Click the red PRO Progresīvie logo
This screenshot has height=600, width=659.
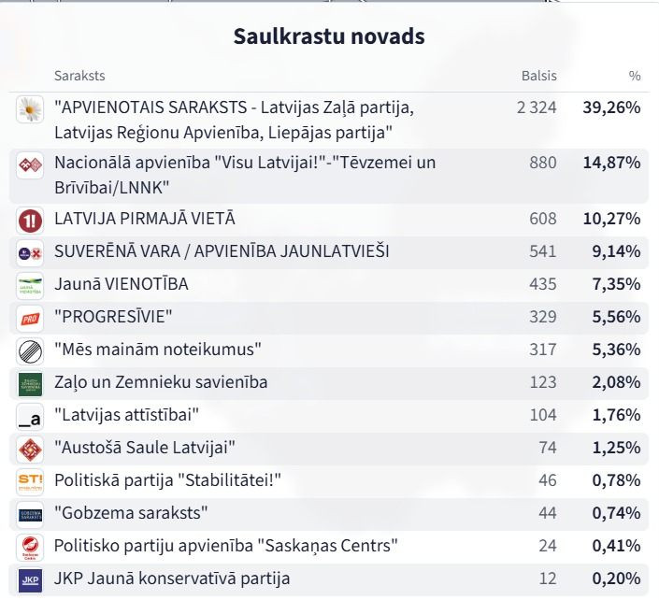[x=30, y=319]
